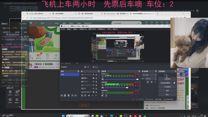
Task: Click the 开始录制 button in OBS
Action: 167,79
